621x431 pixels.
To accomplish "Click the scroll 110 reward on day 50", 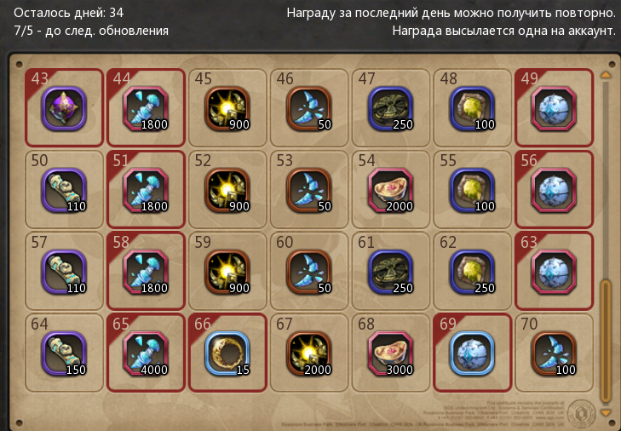I will pyautogui.click(x=64, y=190).
